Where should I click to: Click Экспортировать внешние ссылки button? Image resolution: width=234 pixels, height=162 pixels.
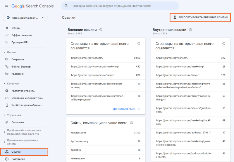click(200, 17)
